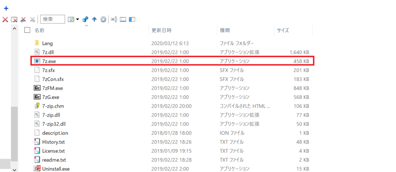Select the 7zCon.sfx file name
The width and height of the screenshot is (396, 172).
(x=53, y=79)
